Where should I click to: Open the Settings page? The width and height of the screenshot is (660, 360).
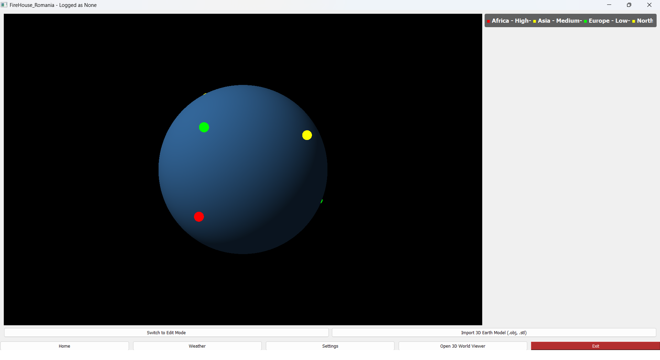(330, 346)
